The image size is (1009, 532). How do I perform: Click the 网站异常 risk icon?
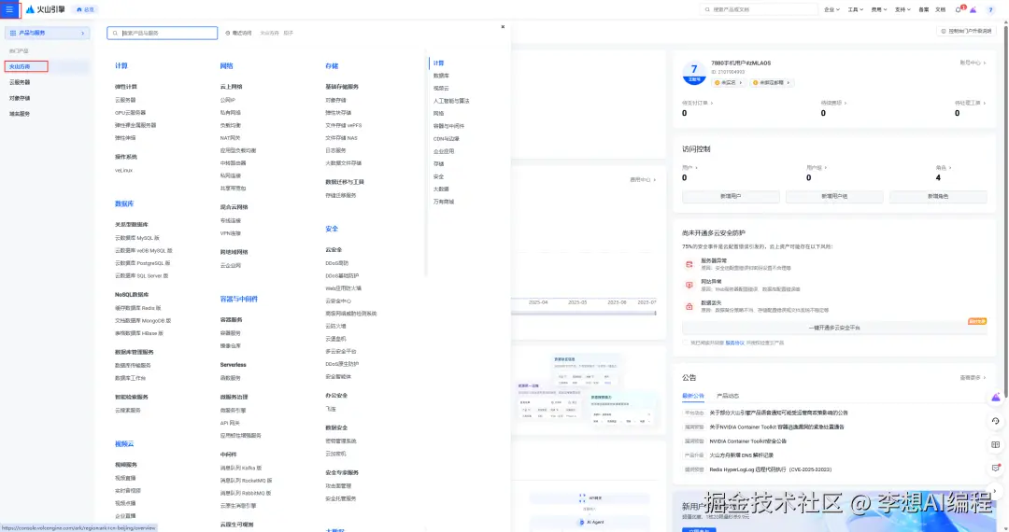click(x=689, y=285)
